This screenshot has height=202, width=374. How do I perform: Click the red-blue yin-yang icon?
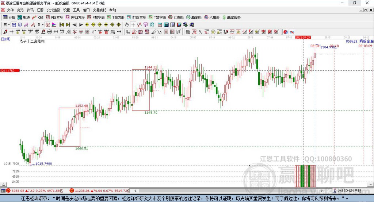coord(286,32)
